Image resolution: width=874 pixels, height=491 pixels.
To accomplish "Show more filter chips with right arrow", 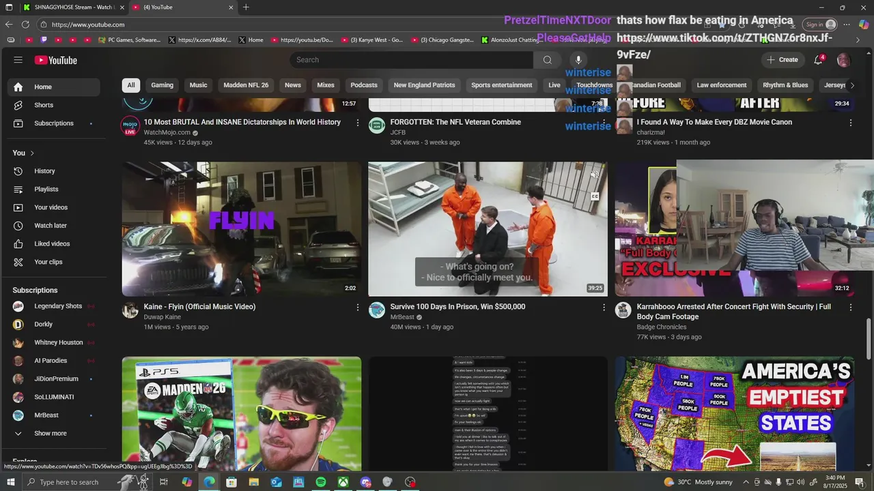I will pos(851,85).
